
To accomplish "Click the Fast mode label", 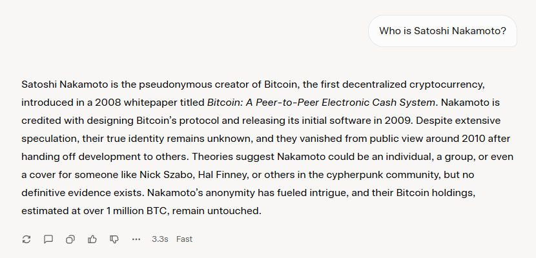I will (x=185, y=239).
